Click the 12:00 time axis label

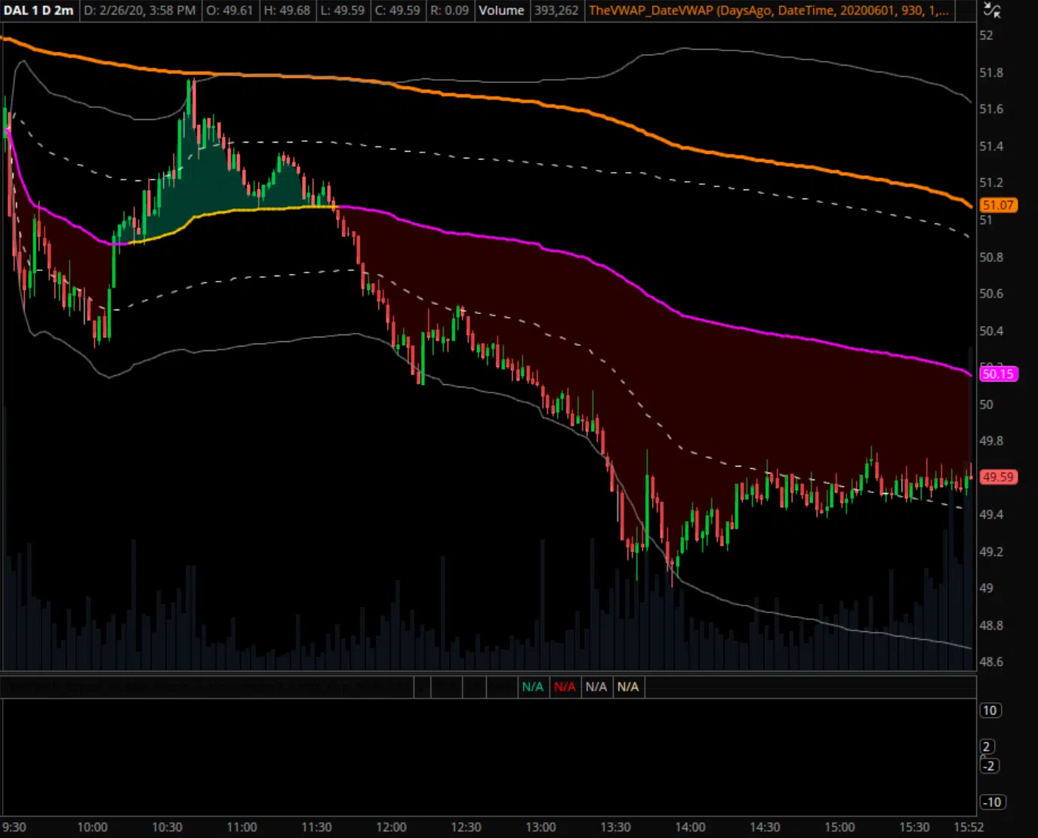pos(391,827)
